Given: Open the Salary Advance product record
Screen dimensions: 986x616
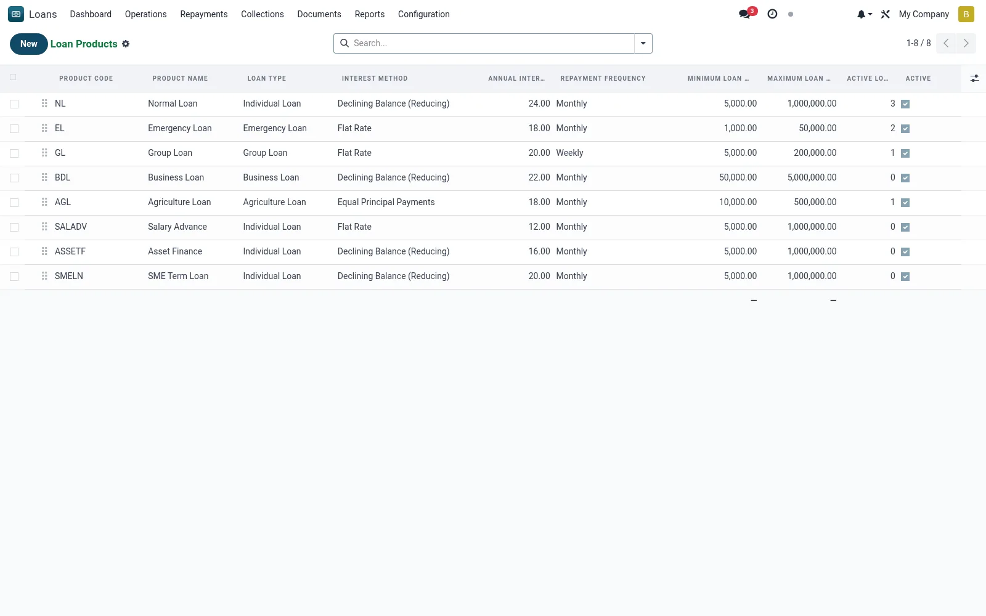Looking at the screenshot, I should pos(177,227).
